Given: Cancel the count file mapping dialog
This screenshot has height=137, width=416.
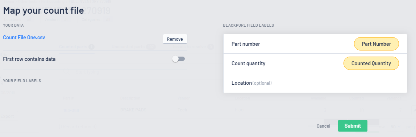Looking at the screenshot, I should pos(323,126).
